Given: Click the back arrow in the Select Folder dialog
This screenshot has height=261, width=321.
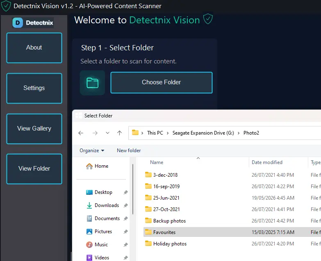Looking at the screenshot, I should click(81, 133).
